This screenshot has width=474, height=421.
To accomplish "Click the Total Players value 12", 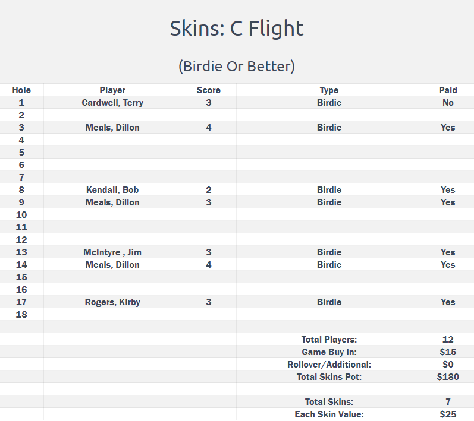I will [x=448, y=340].
